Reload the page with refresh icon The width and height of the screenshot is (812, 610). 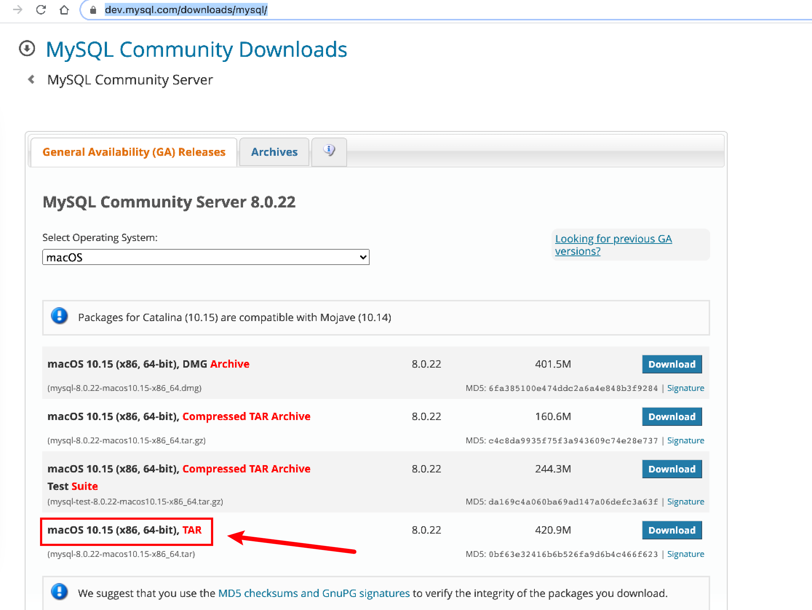click(x=41, y=9)
